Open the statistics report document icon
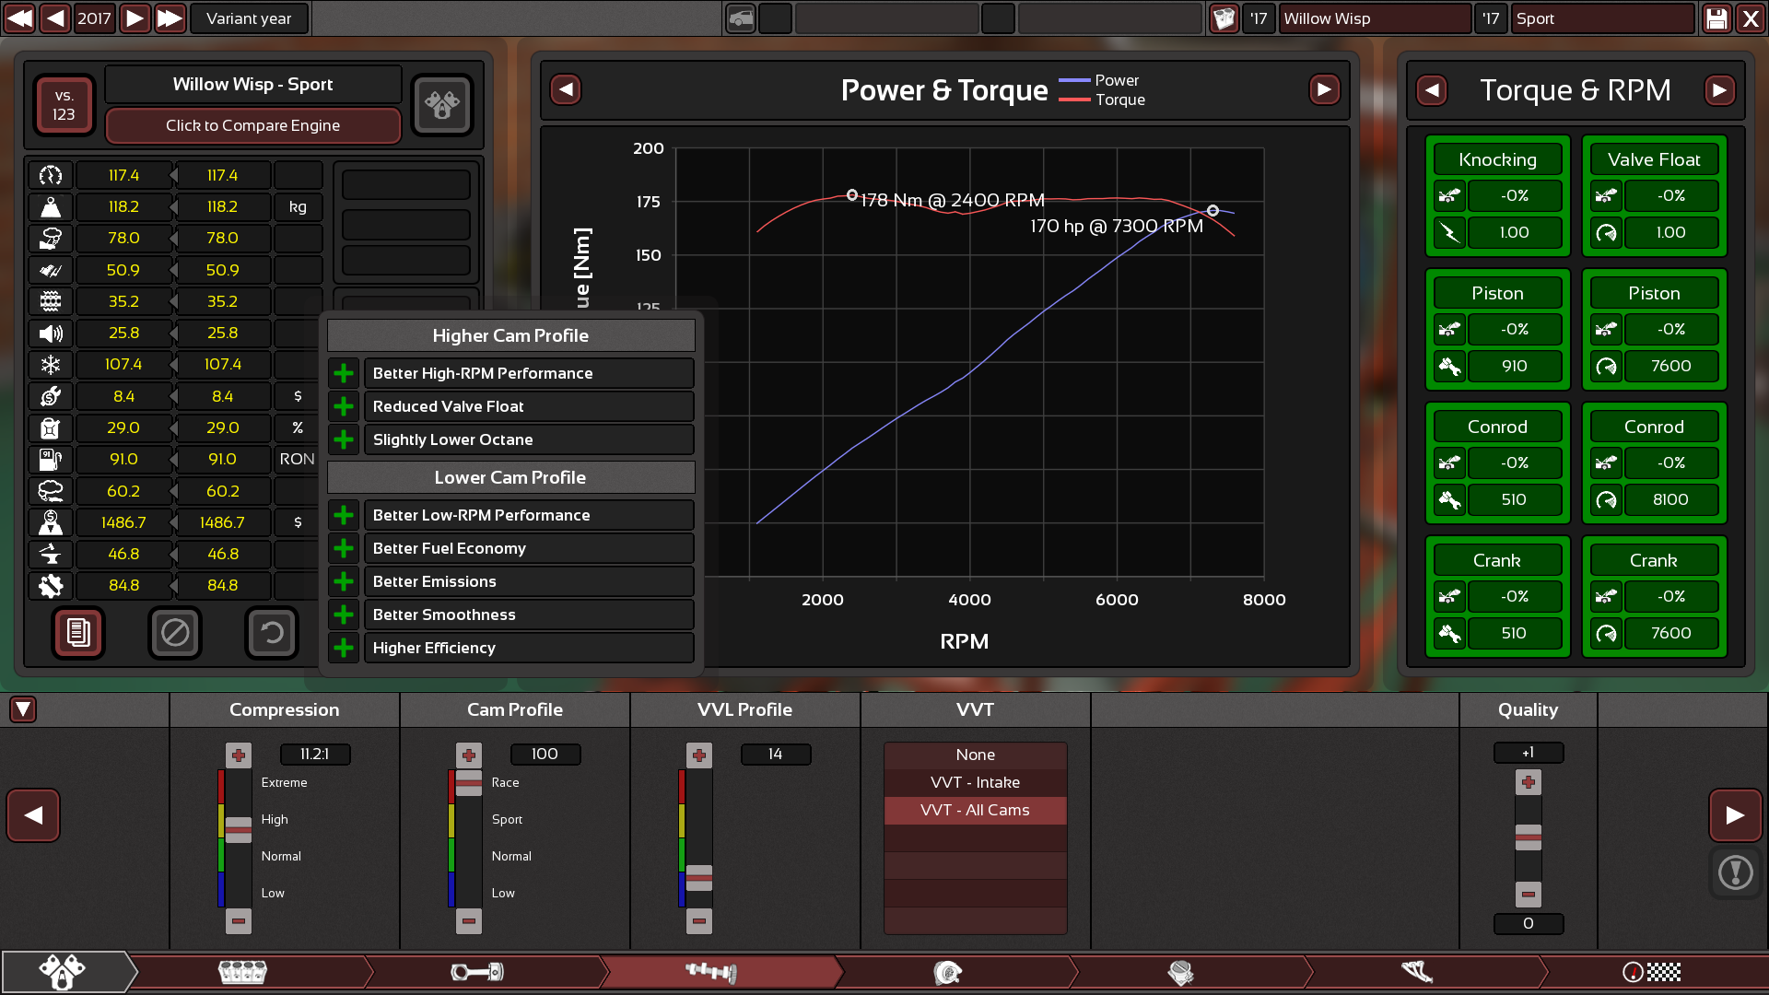Image resolution: width=1769 pixels, height=995 pixels. (78, 633)
